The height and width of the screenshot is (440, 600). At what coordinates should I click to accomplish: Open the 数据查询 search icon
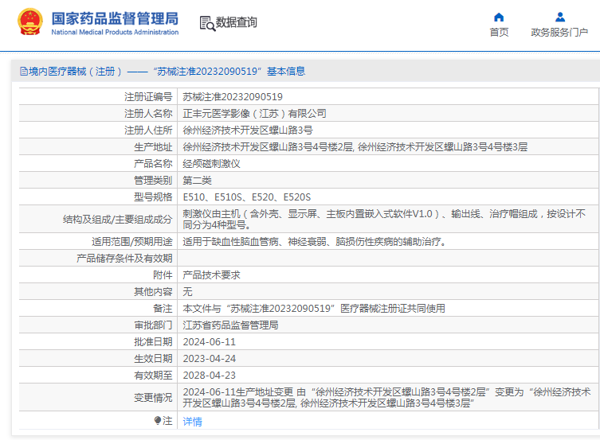(x=207, y=23)
